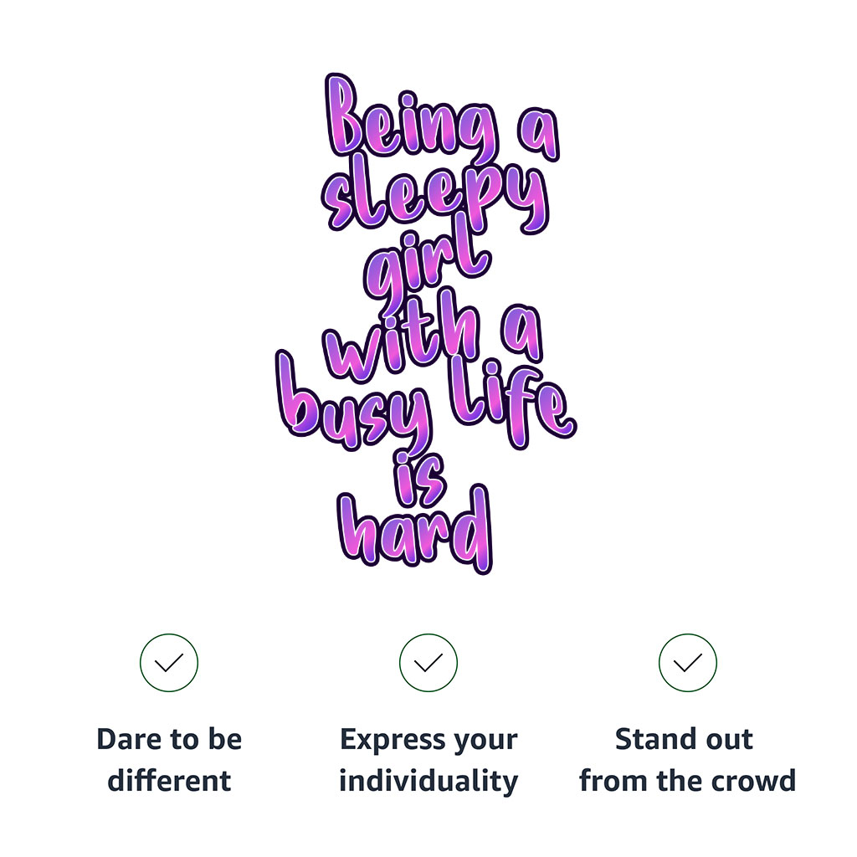Select the "Express your" text line
The width and height of the screenshot is (857, 857).
[x=428, y=740]
